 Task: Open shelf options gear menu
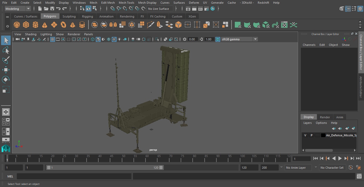click(x=7, y=26)
